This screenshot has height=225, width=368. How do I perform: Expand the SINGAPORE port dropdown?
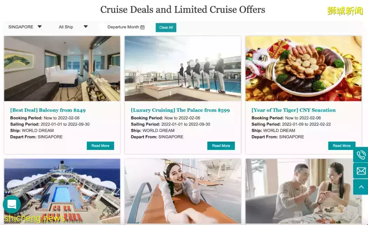click(25, 27)
